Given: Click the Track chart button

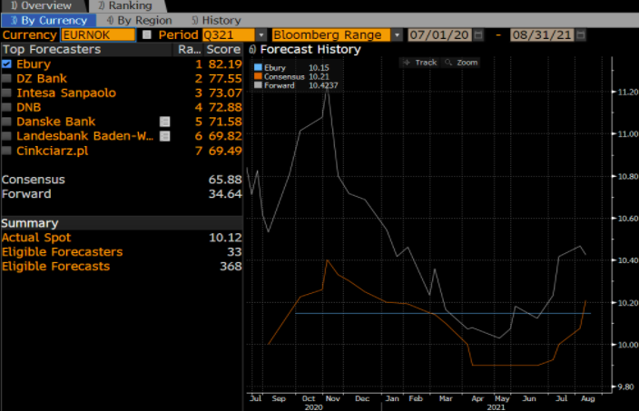Looking at the screenshot, I should (420, 63).
